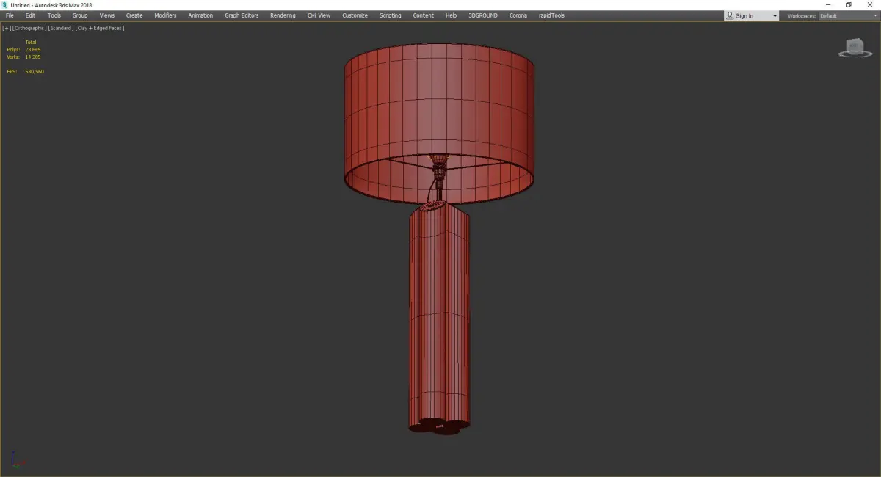Open the Workspaces Default dropdown
Screen dimensions: 881x477
[x=848, y=16]
